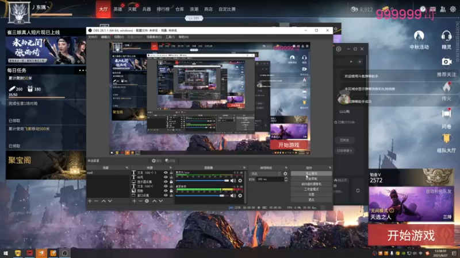Viewport: 460px width, 258px height.
Task: Open the 中秋活动 event icon
Action: 419,36
